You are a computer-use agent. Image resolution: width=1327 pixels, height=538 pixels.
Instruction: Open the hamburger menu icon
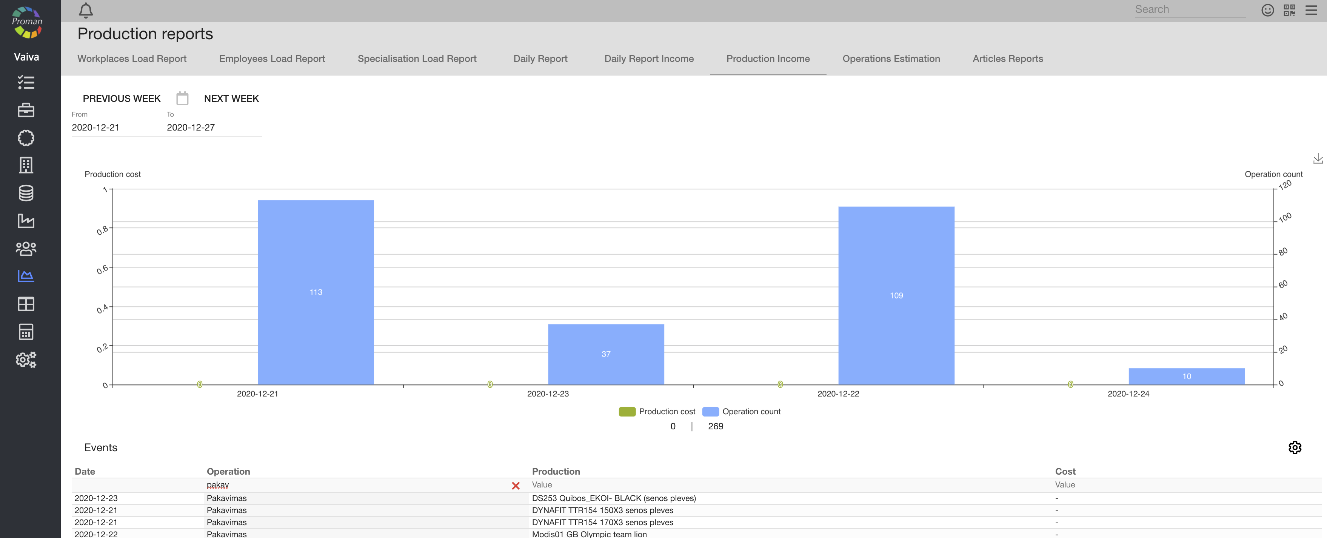click(x=1311, y=10)
